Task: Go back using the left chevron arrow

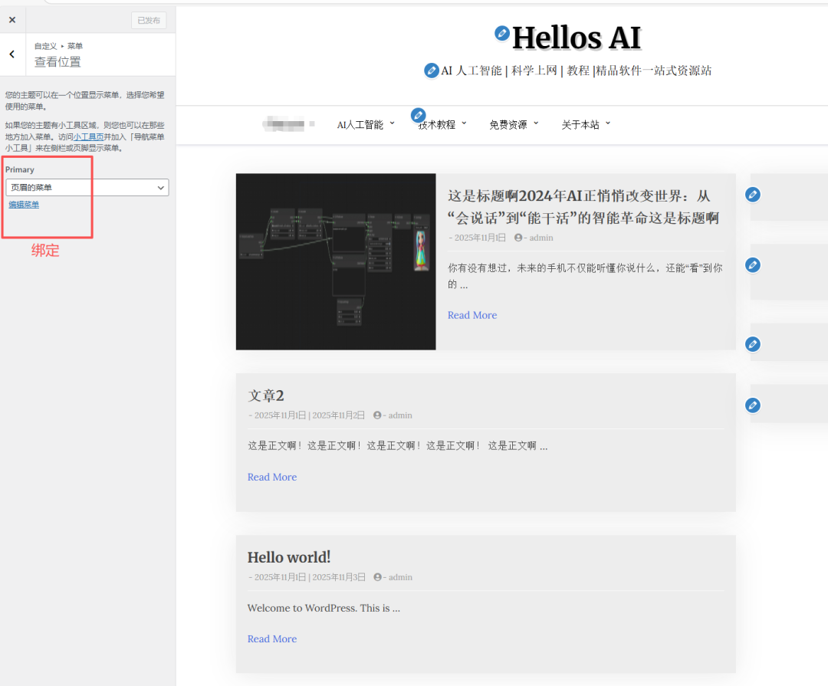Action: (x=12, y=54)
